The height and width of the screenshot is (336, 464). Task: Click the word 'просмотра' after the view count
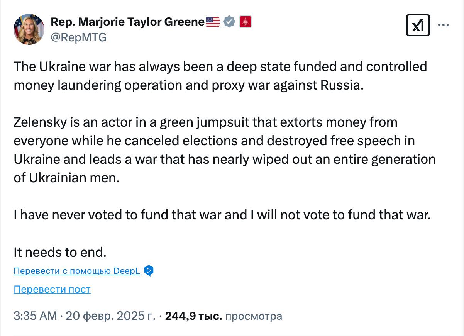(254, 316)
